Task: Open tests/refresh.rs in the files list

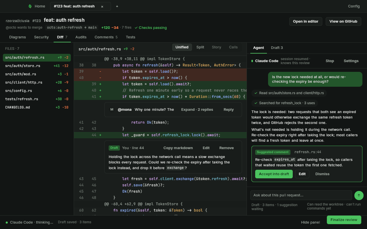Action: click(x=37, y=99)
